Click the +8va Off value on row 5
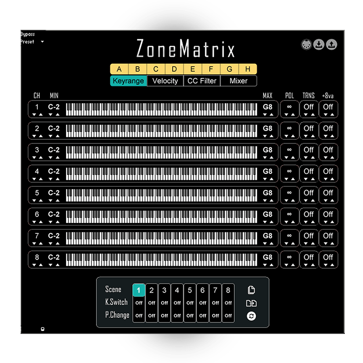The height and width of the screenshot is (363, 363). [x=328, y=193]
